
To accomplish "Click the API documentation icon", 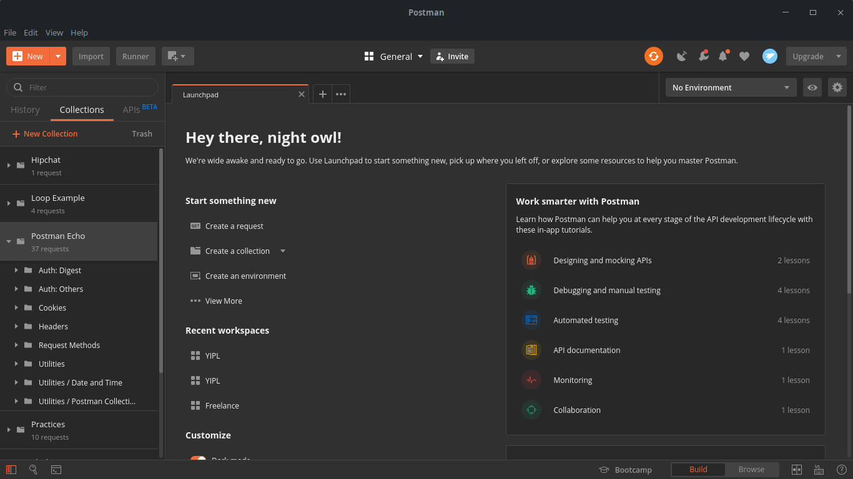I will (531, 350).
